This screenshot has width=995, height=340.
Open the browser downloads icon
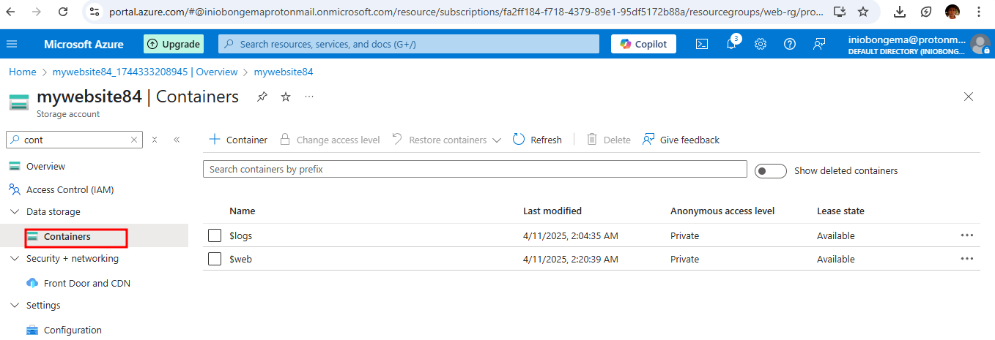[900, 12]
